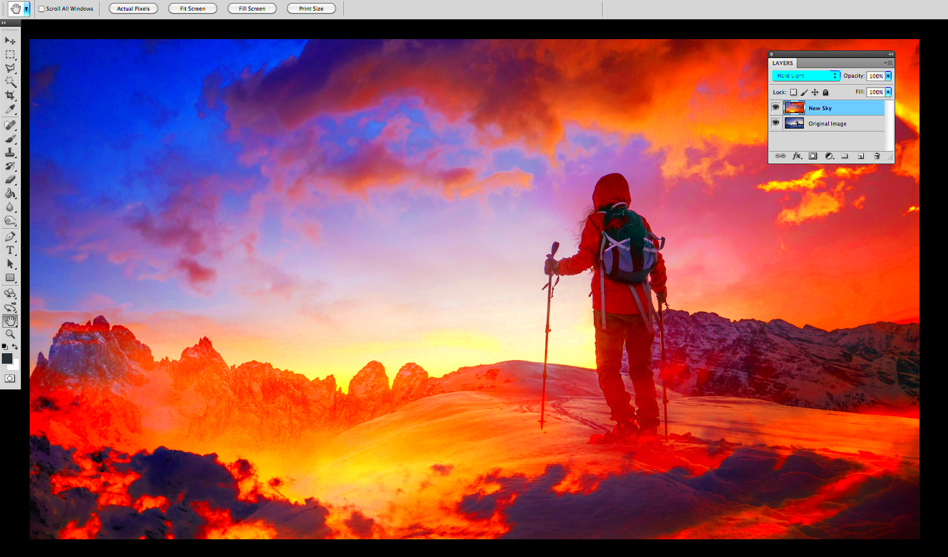Create a new layer group
948x557 pixels.
(x=845, y=156)
